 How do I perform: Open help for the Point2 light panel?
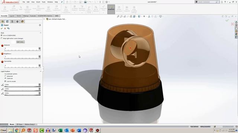click(x=40, y=25)
